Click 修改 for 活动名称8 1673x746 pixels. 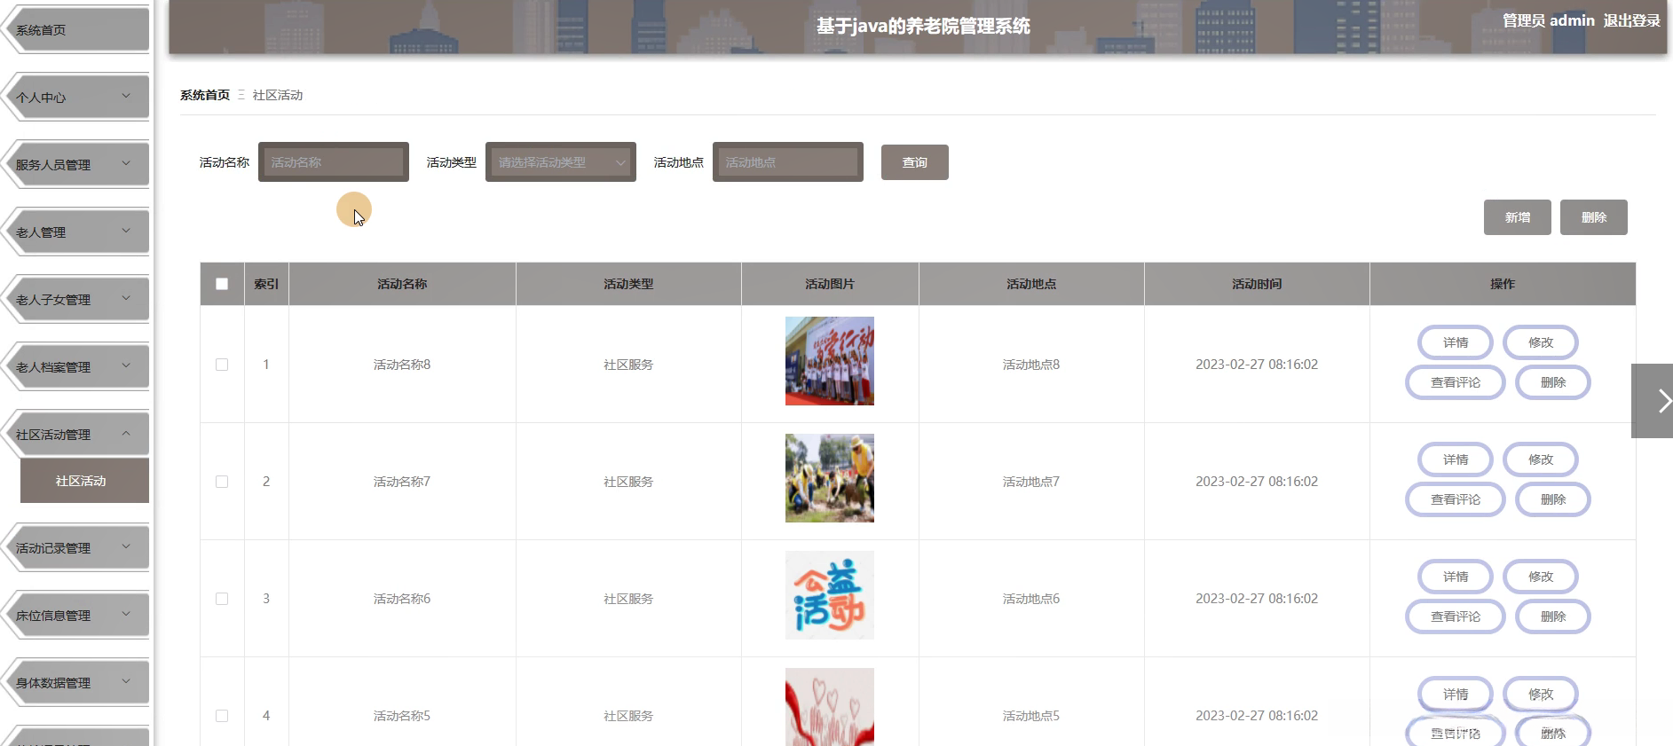tap(1541, 342)
